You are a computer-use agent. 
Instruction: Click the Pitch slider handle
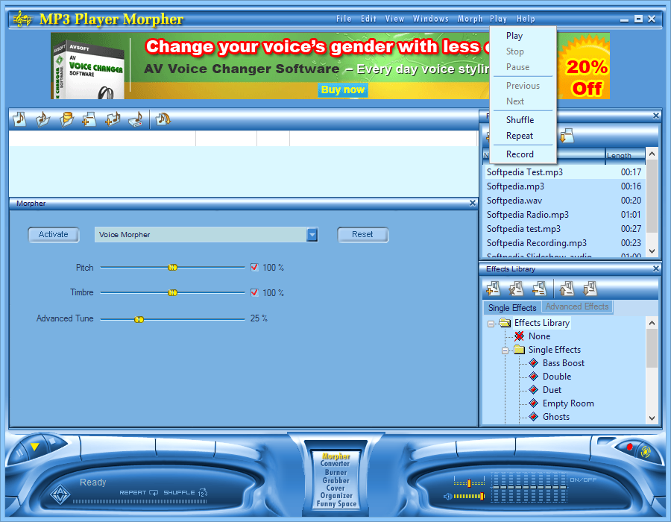pos(172,268)
